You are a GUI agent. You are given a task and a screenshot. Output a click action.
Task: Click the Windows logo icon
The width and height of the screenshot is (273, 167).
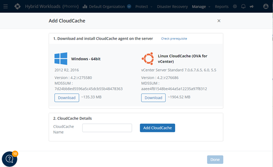click(61, 59)
